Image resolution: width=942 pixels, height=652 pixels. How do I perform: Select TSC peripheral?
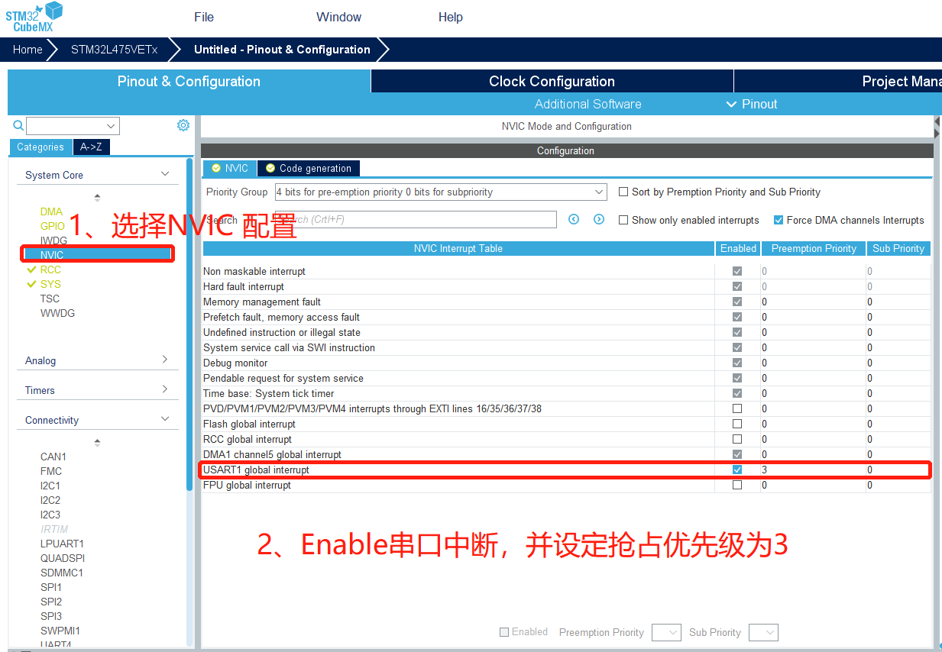tap(50, 299)
